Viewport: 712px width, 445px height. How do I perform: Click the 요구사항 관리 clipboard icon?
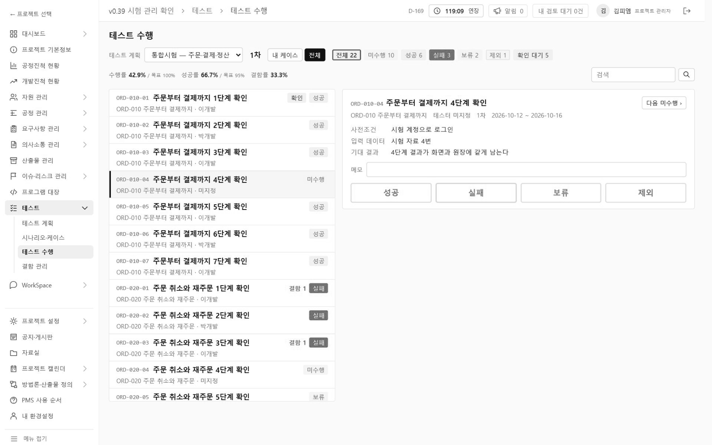tap(13, 129)
